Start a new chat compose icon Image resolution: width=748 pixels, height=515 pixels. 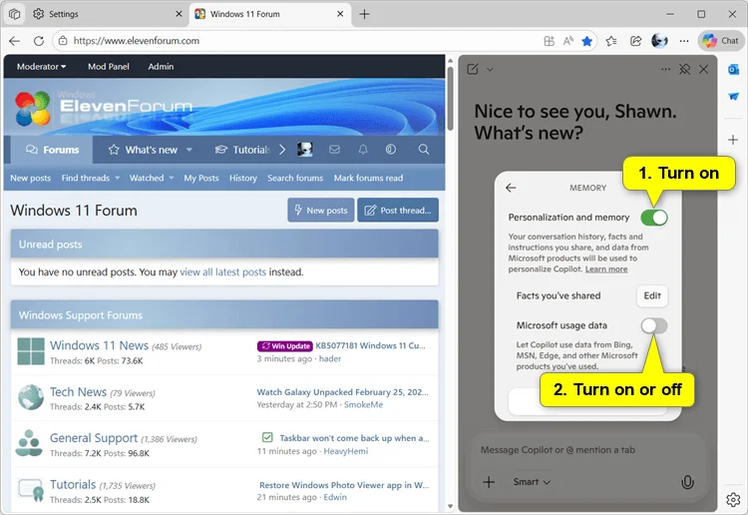(473, 69)
